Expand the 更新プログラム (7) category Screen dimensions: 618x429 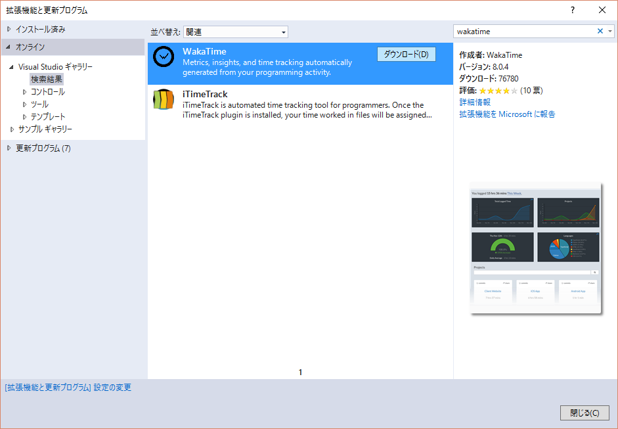click(x=9, y=148)
